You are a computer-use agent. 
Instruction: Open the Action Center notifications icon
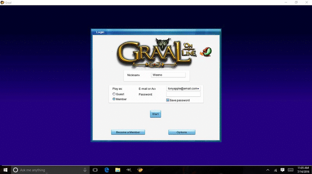tap(282, 170)
